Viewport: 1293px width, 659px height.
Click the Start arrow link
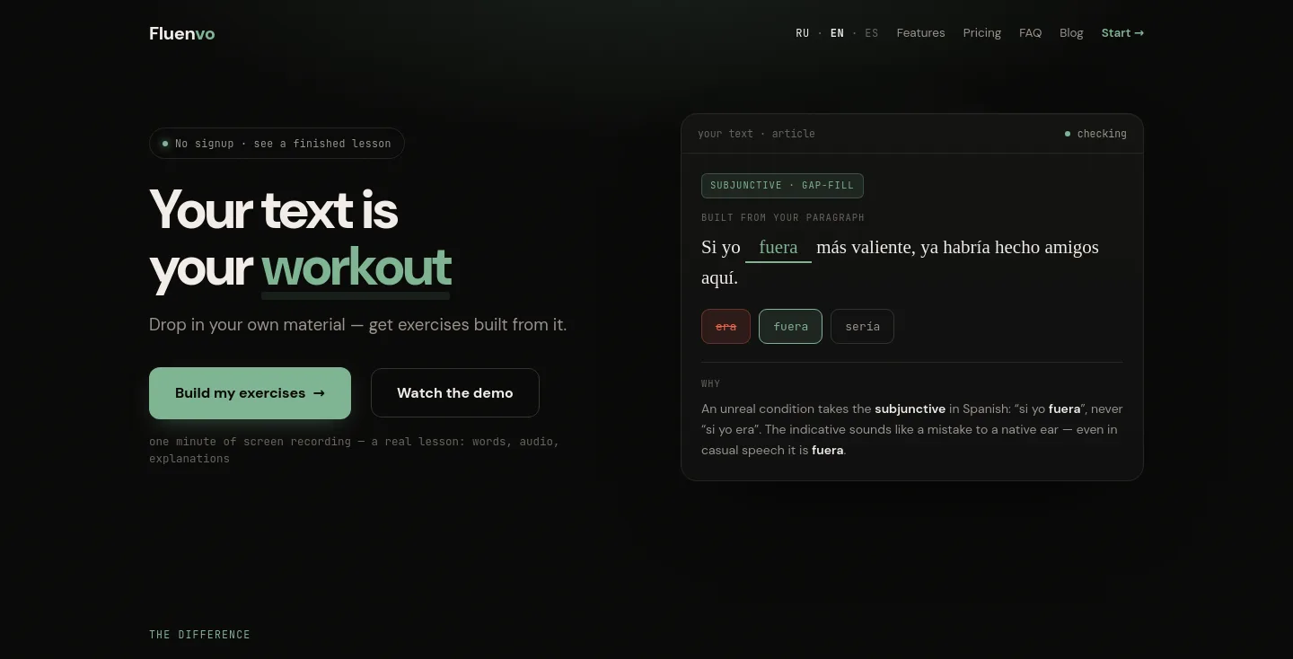pyautogui.click(x=1122, y=33)
